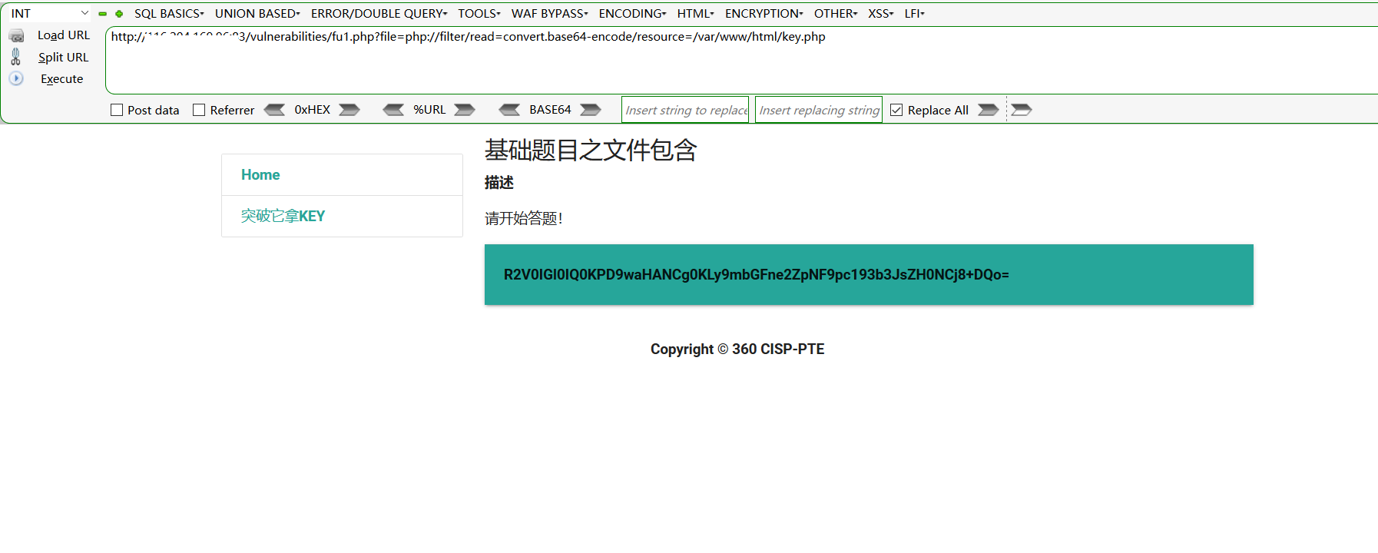Click the Insert string to replace field

(x=685, y=110)
